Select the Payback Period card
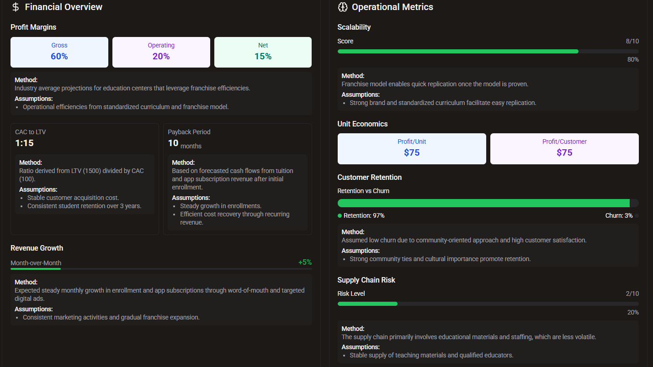The width and height of the screenshot is (653, 367). point(238,178)
